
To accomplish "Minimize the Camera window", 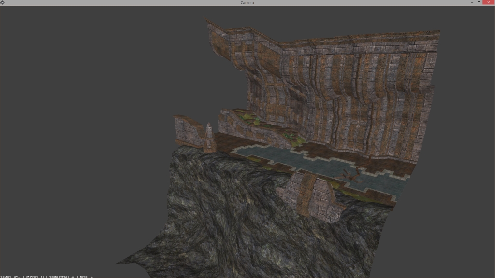I will 472,2.
